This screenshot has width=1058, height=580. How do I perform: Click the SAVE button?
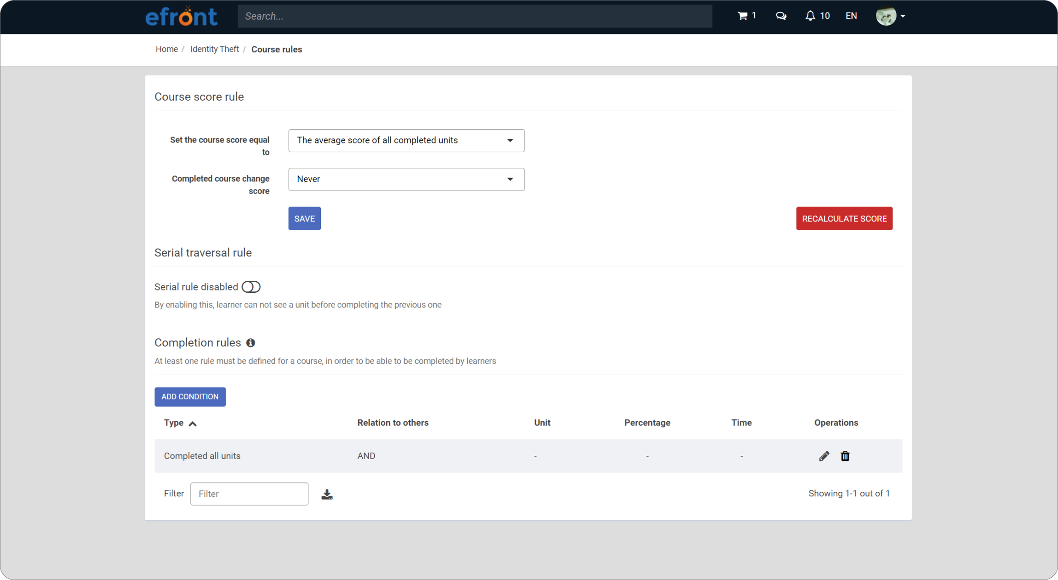point(304,218)
